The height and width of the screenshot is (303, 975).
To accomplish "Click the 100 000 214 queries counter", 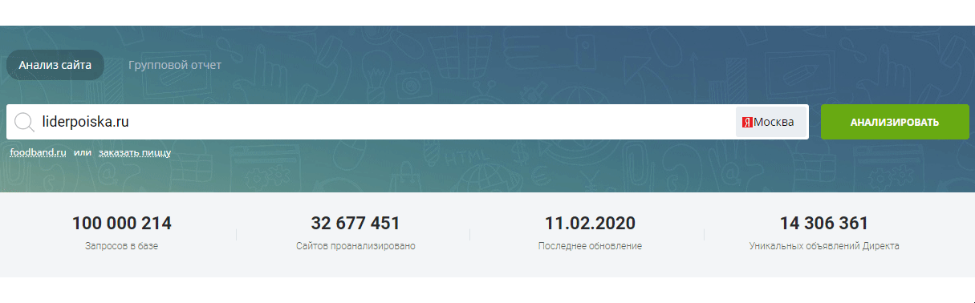I will 122,224.
